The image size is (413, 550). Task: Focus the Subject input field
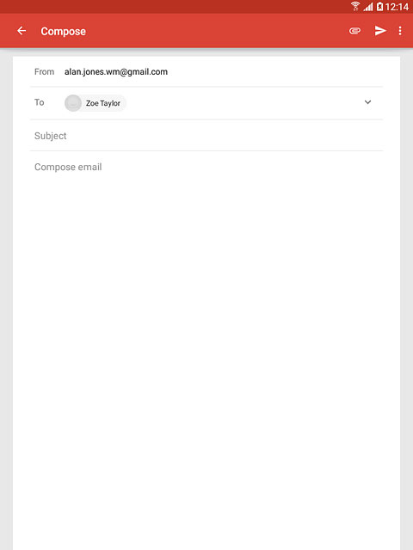[206, 136]
